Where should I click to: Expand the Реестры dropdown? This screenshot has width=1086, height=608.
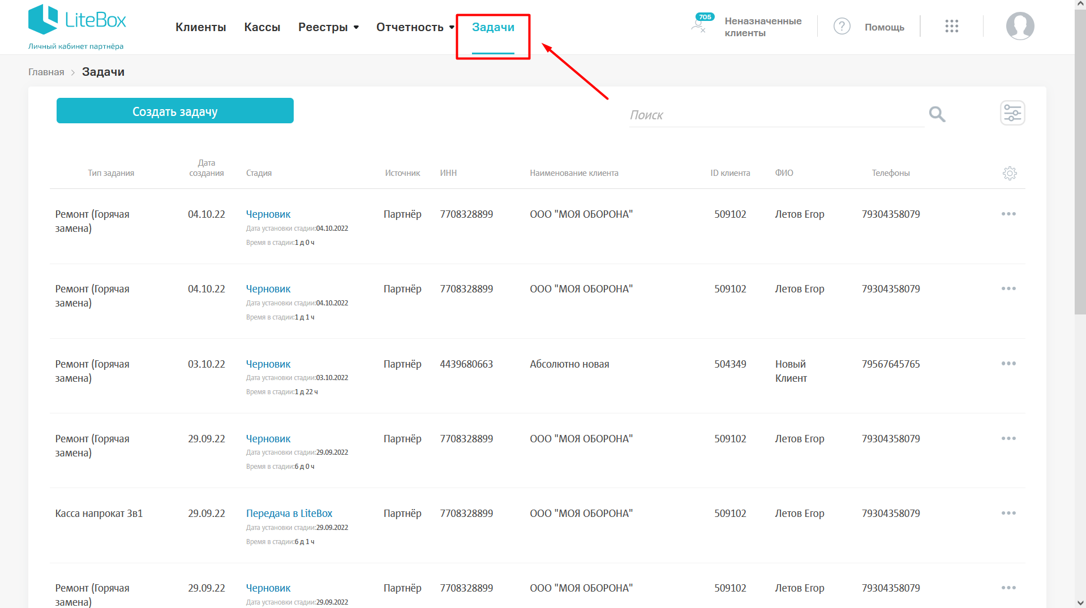tap(328, 27)
